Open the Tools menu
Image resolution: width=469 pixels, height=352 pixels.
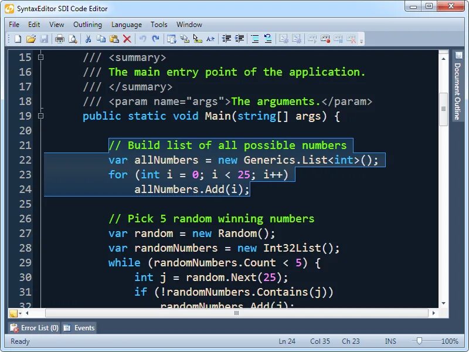159,25
